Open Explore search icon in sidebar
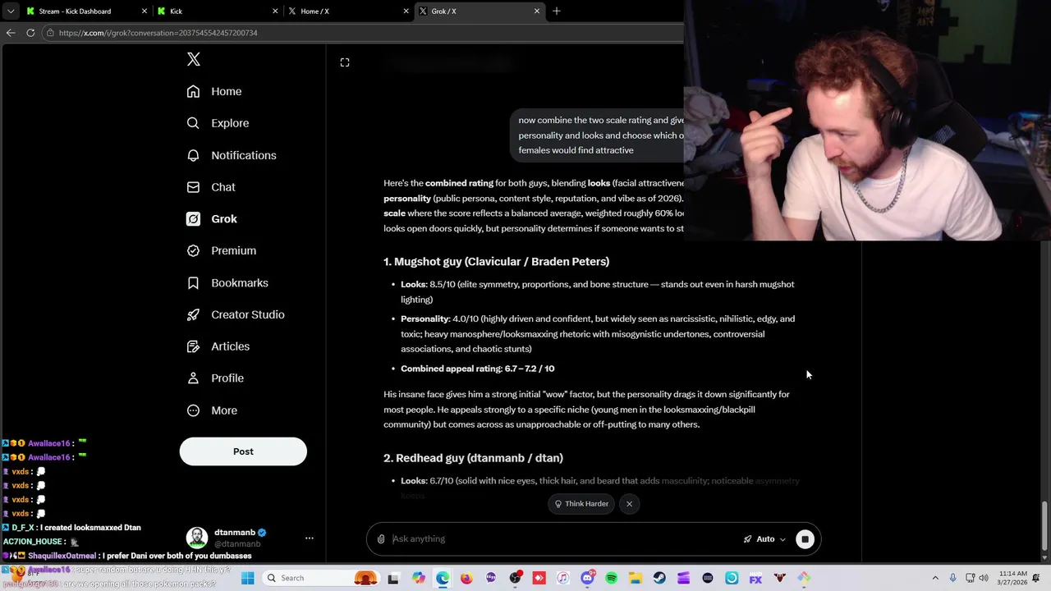The height and width of the screenshot is (591, 1051). (x=193, y=123)
